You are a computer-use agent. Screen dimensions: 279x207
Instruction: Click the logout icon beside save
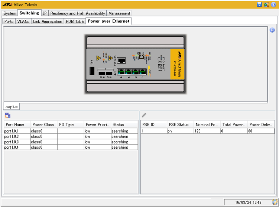[x=266, y=4]
